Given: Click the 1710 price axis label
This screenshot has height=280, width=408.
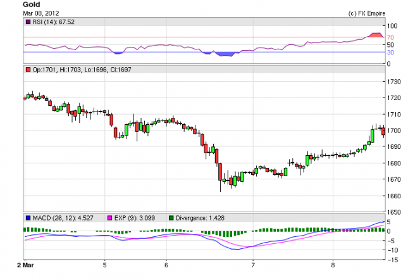Looking at the screenshot, I should (393, 115).
